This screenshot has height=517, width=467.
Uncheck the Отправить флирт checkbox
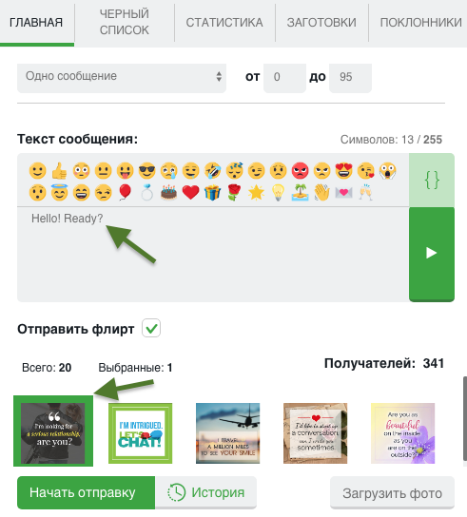click(151, 328)
